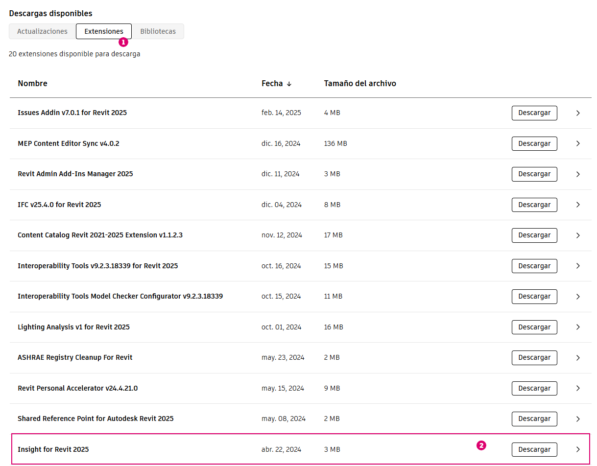597x466 pixels.
Task: Expand Revit Admin Add-Ins Manager row chevron
Action: pos(578,174)
